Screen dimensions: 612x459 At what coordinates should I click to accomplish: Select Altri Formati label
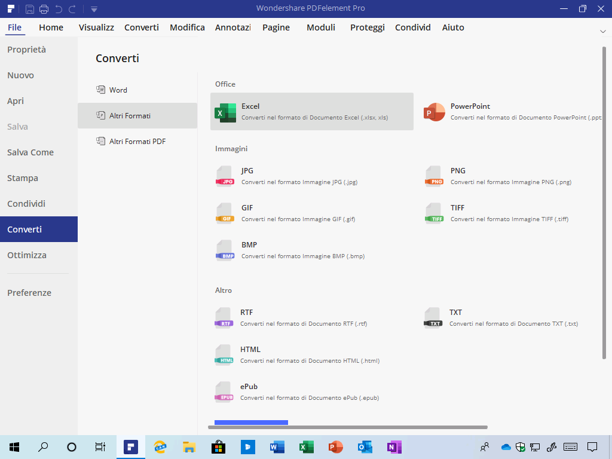(130, 116)
